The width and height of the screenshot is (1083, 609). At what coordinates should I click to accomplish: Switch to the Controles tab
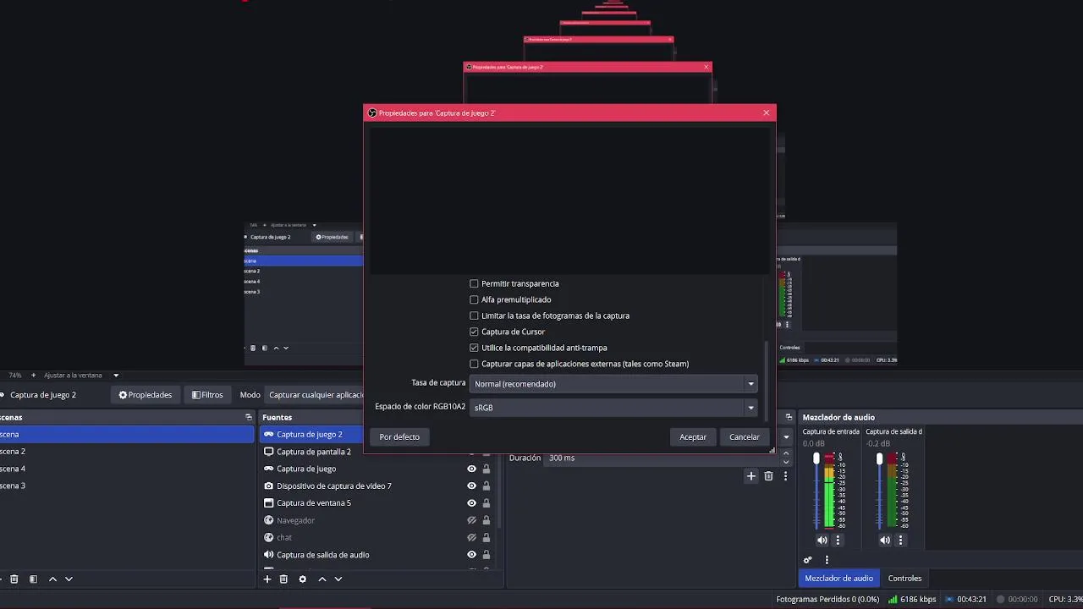(904, 579)
